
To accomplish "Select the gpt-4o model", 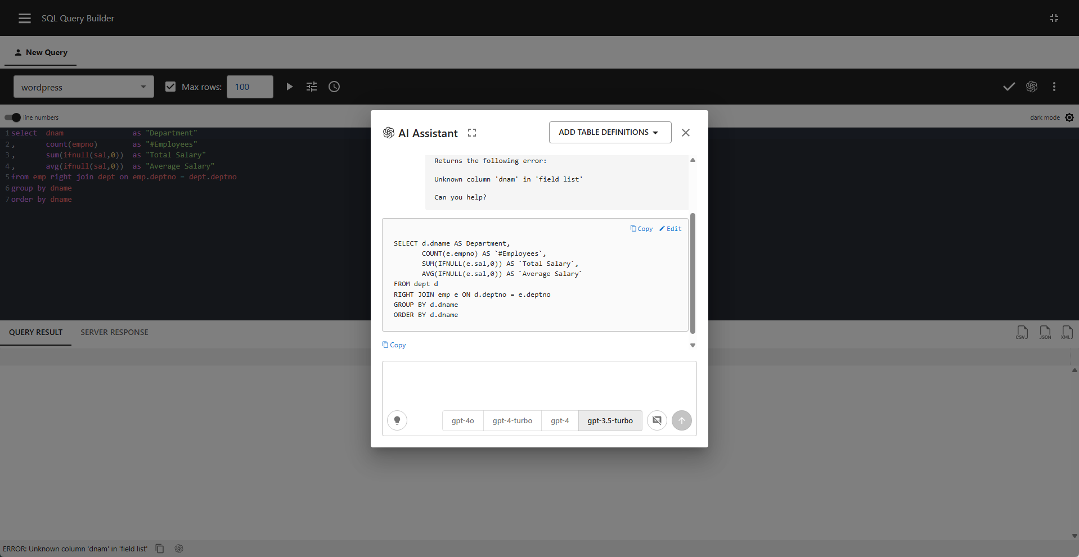I will [462, 420].
